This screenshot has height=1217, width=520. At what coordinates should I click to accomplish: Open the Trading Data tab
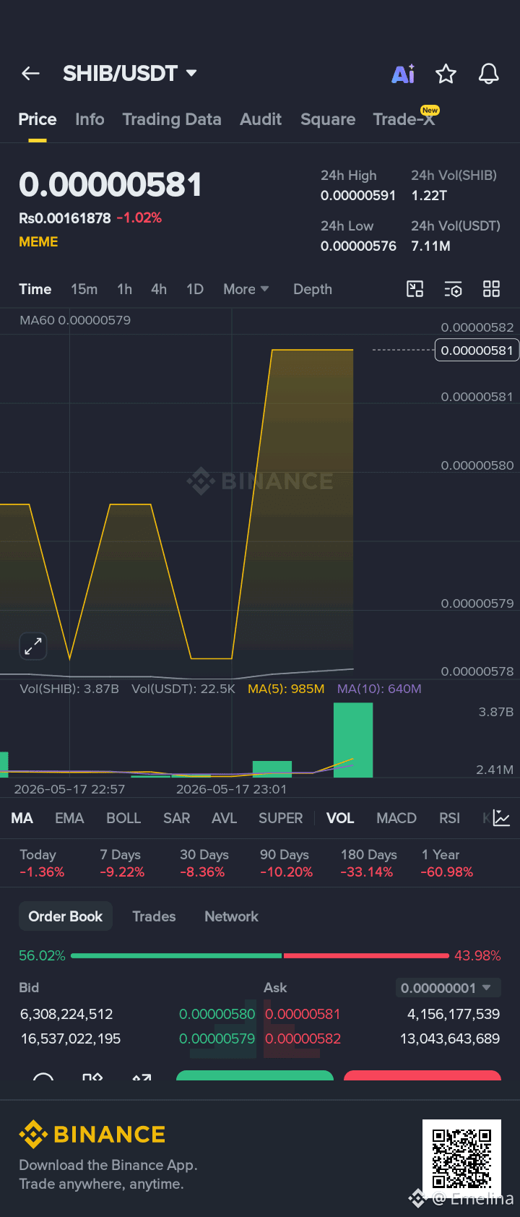[x=172, y=119]
